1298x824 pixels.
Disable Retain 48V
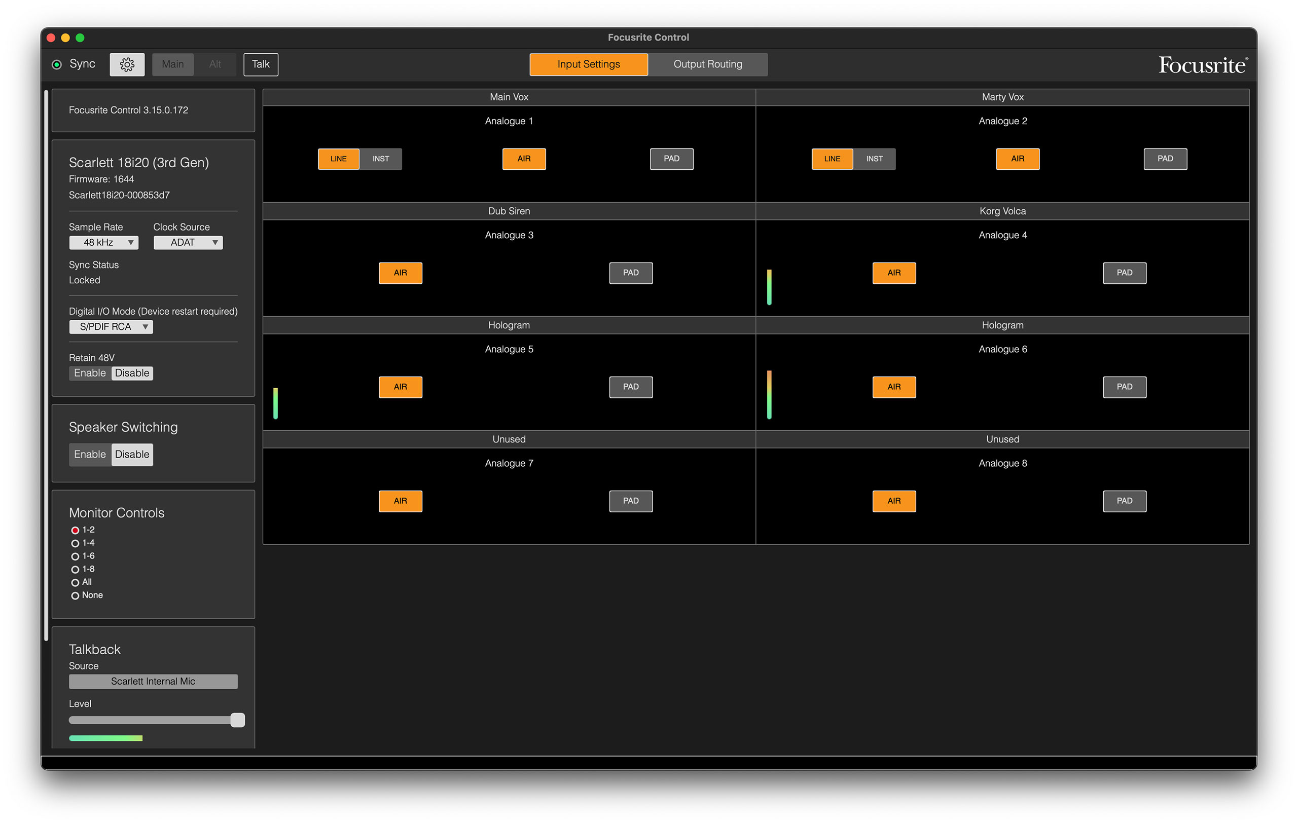click(132, 373)
